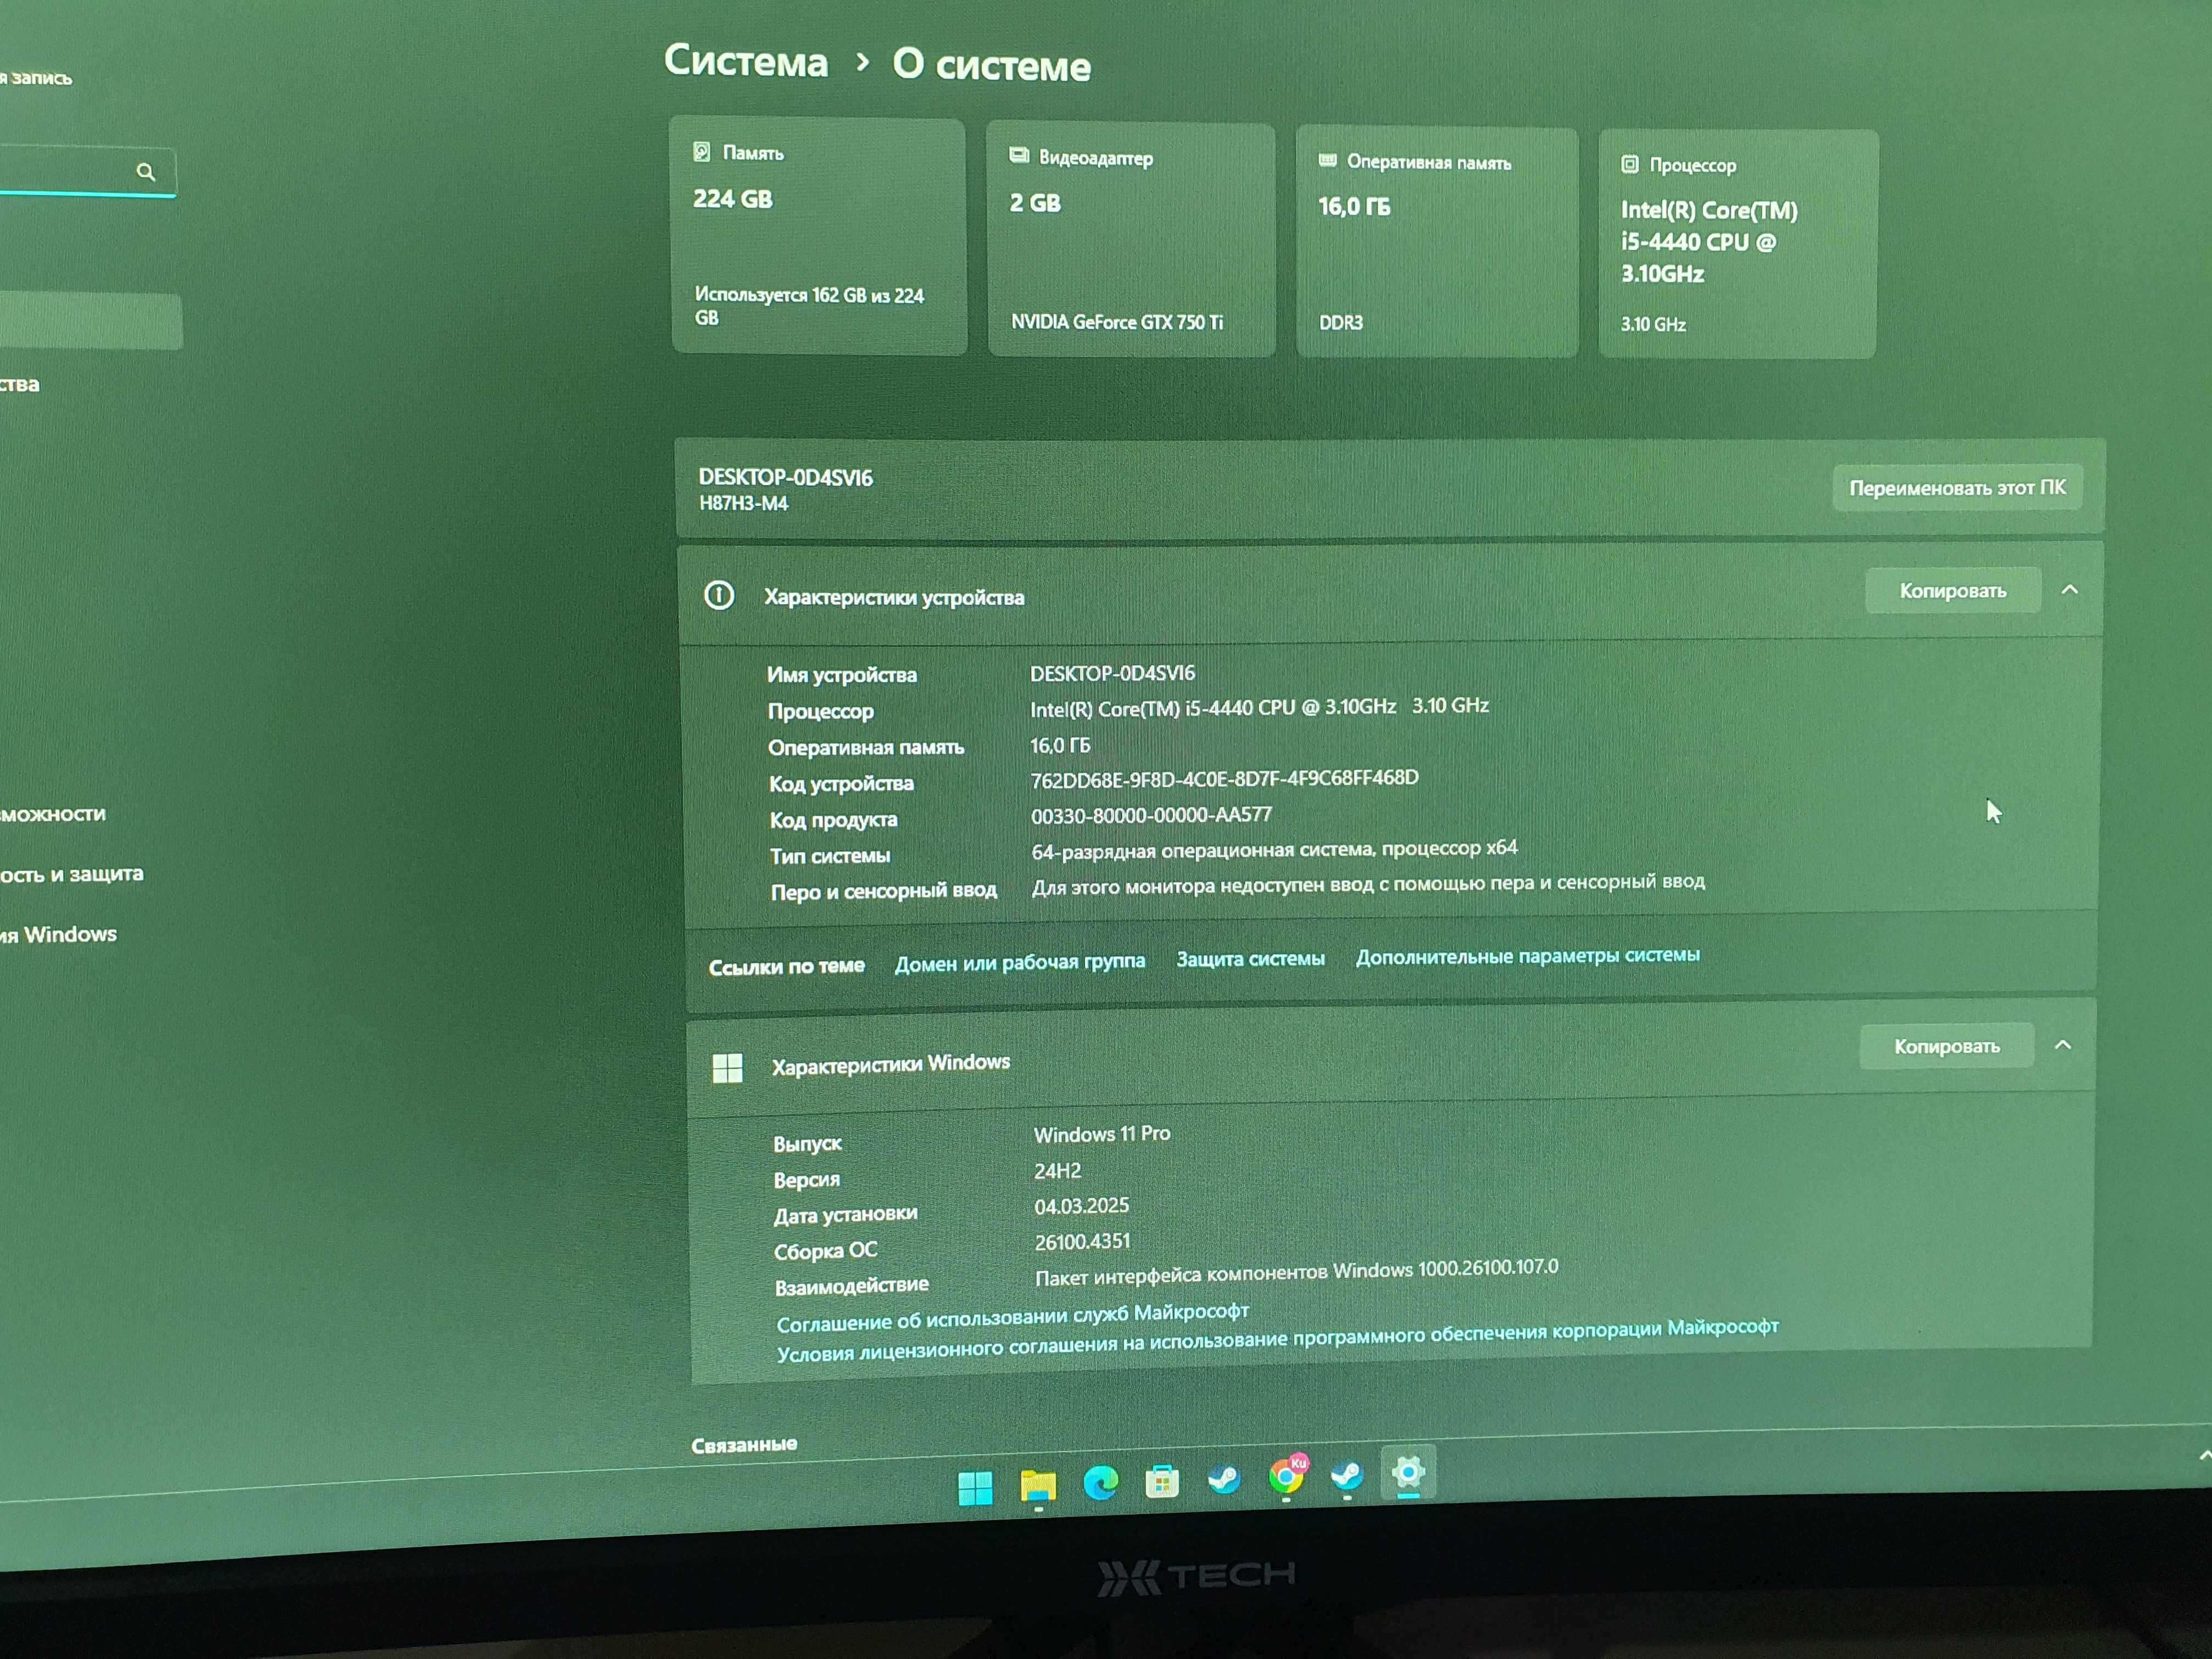Open the Процессор i5-4440 card

pyautogui.click(x=1738, y=244)
